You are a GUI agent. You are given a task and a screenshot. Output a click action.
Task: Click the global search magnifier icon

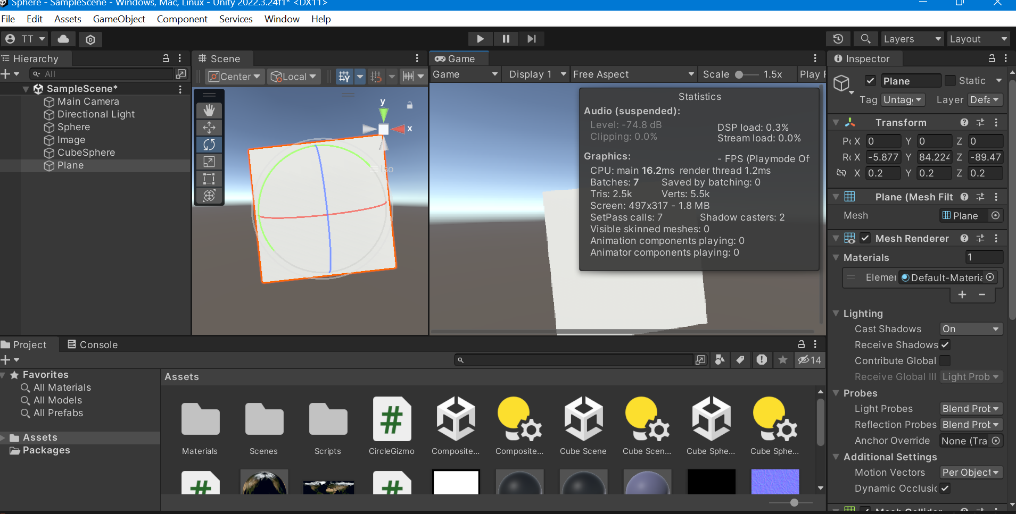tap(866, 39)
